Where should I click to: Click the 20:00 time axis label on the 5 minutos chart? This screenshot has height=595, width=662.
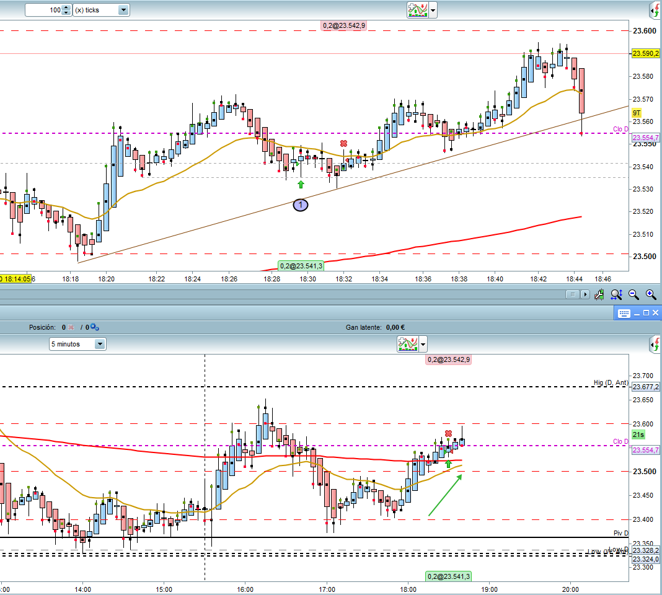point(570,589)
